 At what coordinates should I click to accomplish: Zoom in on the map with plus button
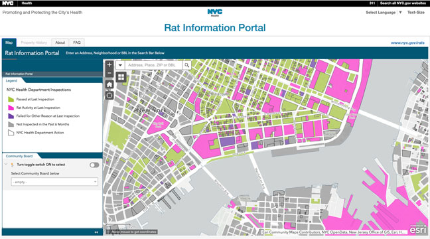109,65
